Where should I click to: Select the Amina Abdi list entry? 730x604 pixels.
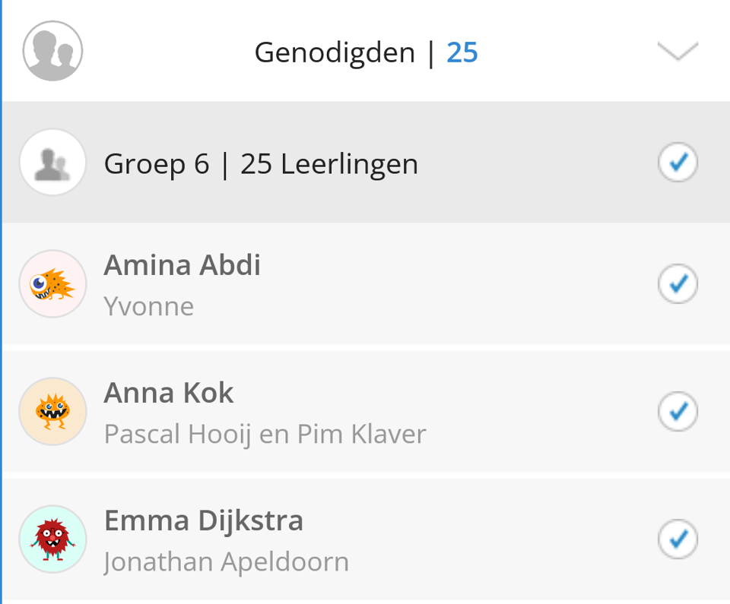pos(182,265)
